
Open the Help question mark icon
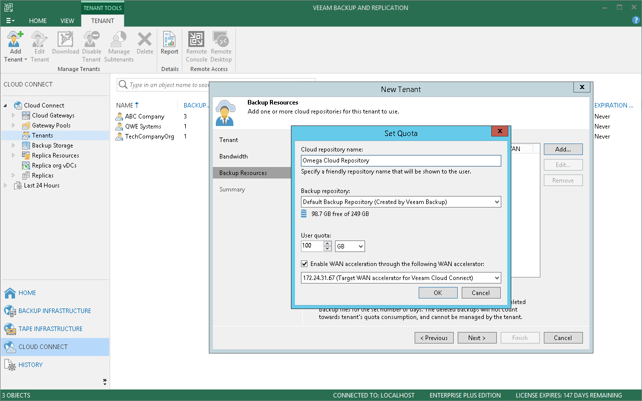point(635,20)
